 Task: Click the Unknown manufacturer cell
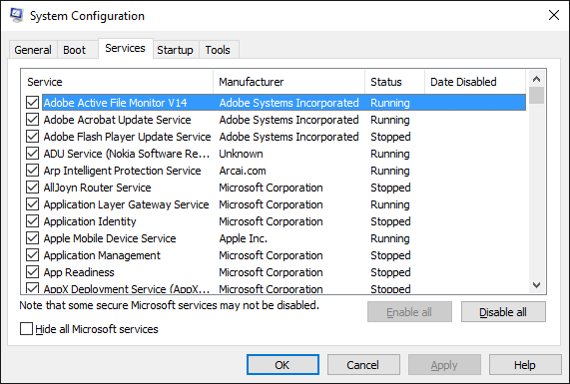(x=241, y=154)
